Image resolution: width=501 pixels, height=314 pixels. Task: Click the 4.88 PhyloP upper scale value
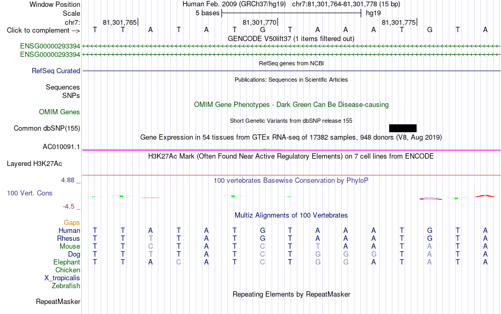coord(68,180)
